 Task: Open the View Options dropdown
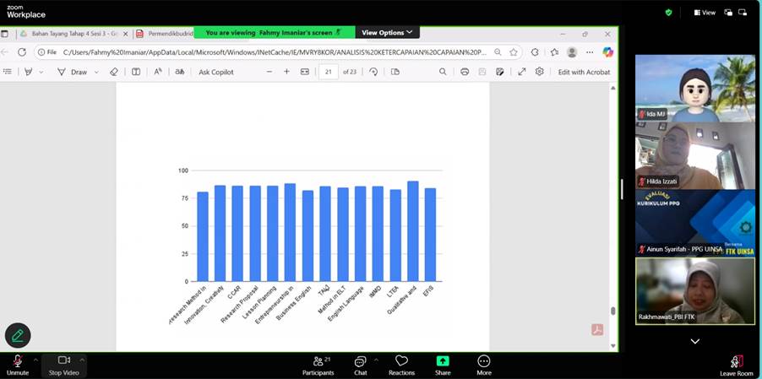click(387, 32)
